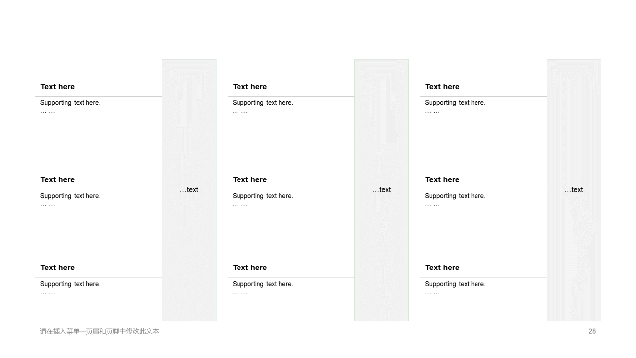Click middle 'Text here' heading in left column
The width and height of the screenshot is (636, 358).
click(x=58, y=179)
